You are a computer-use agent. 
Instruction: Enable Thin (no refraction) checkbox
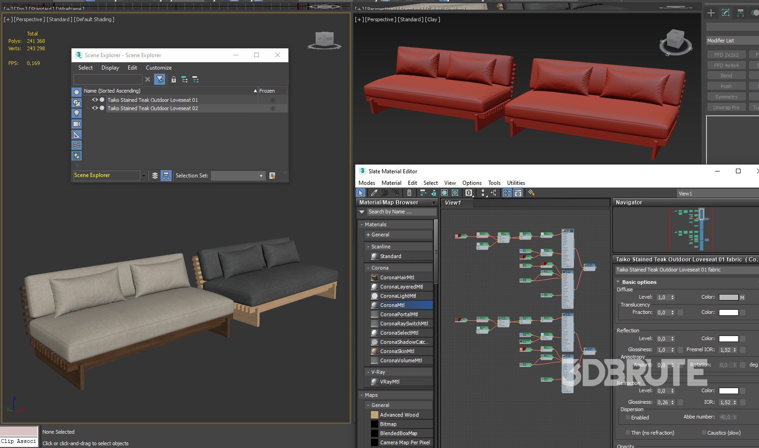coord(628,433)
